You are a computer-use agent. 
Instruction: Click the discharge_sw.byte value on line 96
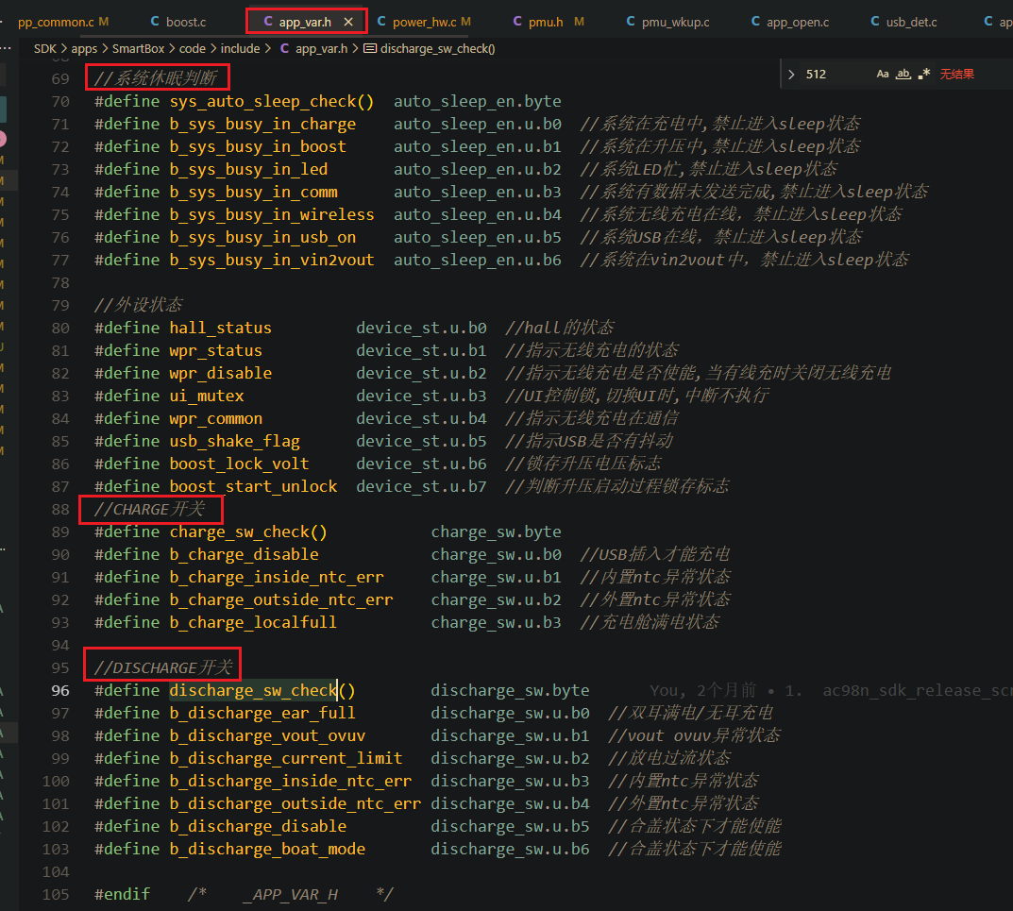click(511, 690)
